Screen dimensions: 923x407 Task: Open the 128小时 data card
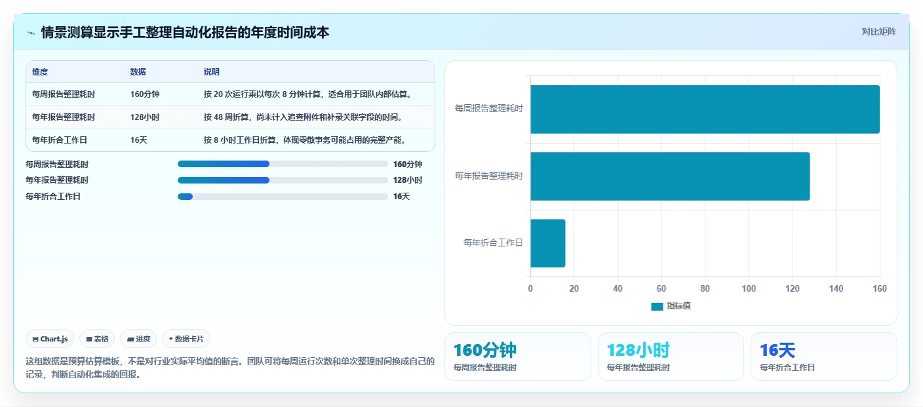coord(671,357)
